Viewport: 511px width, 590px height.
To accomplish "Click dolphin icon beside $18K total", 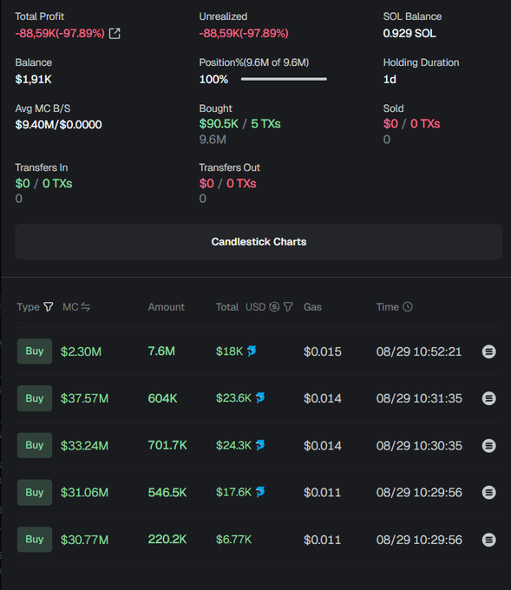I will (252, 351).
